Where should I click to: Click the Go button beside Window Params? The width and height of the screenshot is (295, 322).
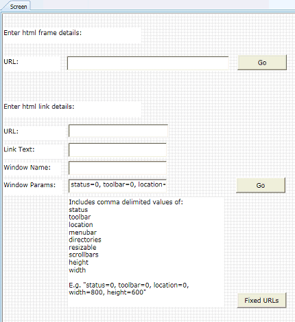(x=261, y=185)
